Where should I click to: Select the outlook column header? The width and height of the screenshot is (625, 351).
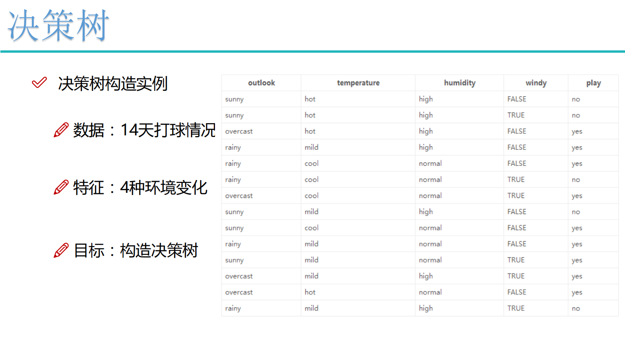(x=261, y=83)
